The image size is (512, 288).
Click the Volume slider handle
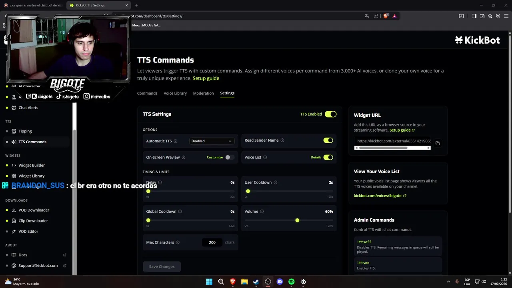pyautogui.click(x=297, y=220)
